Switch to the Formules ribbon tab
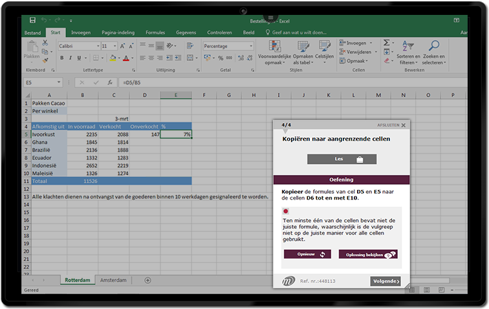Image resolution: width=489 pixels, height=309 pixels. pyautogui.click(x=155, y=32)
